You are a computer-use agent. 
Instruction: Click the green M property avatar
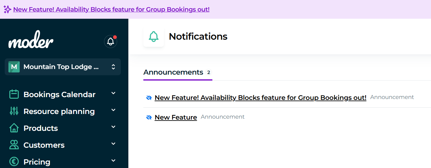14,67
